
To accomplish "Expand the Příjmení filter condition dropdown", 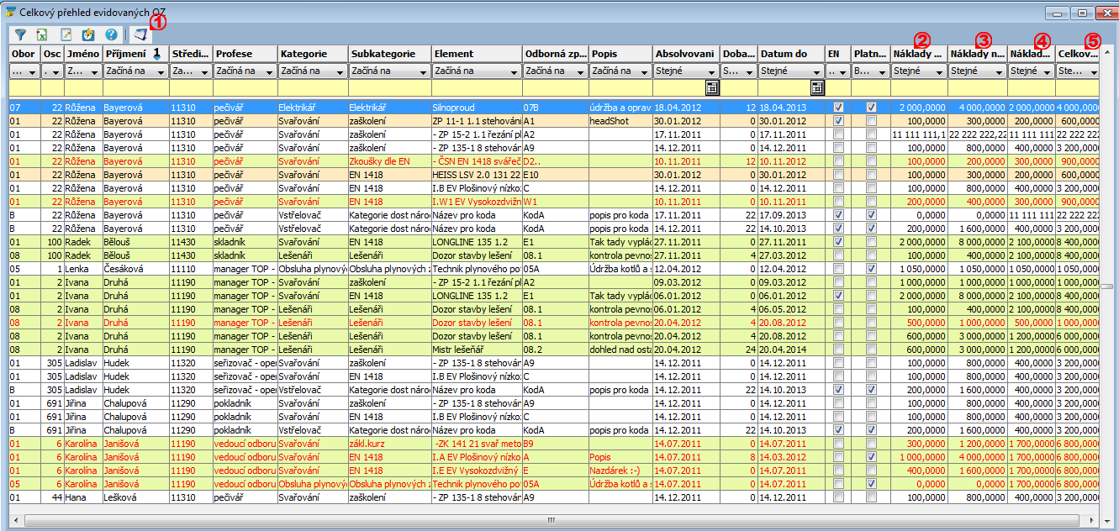I will 161,71.
